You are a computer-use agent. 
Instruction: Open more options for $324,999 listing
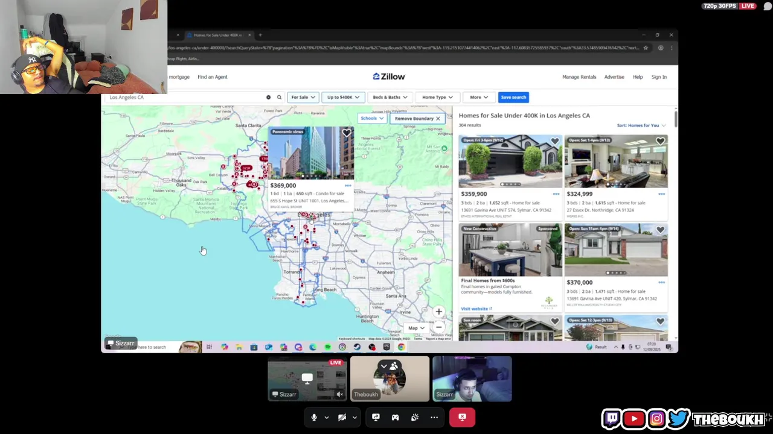(x=662, y=194)
